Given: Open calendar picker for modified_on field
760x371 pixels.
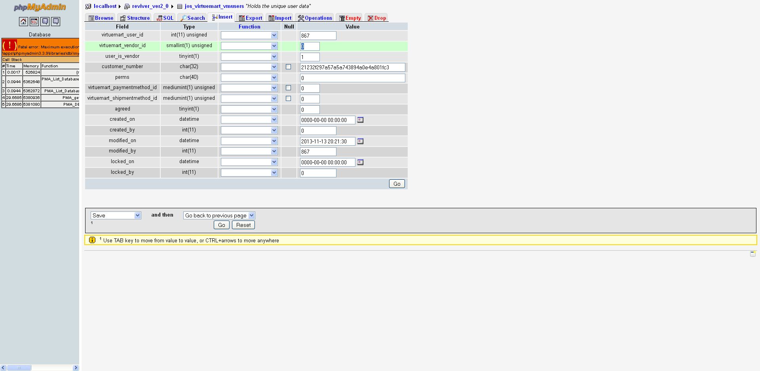Looking at the screenshot, I should tap(360, 141).
